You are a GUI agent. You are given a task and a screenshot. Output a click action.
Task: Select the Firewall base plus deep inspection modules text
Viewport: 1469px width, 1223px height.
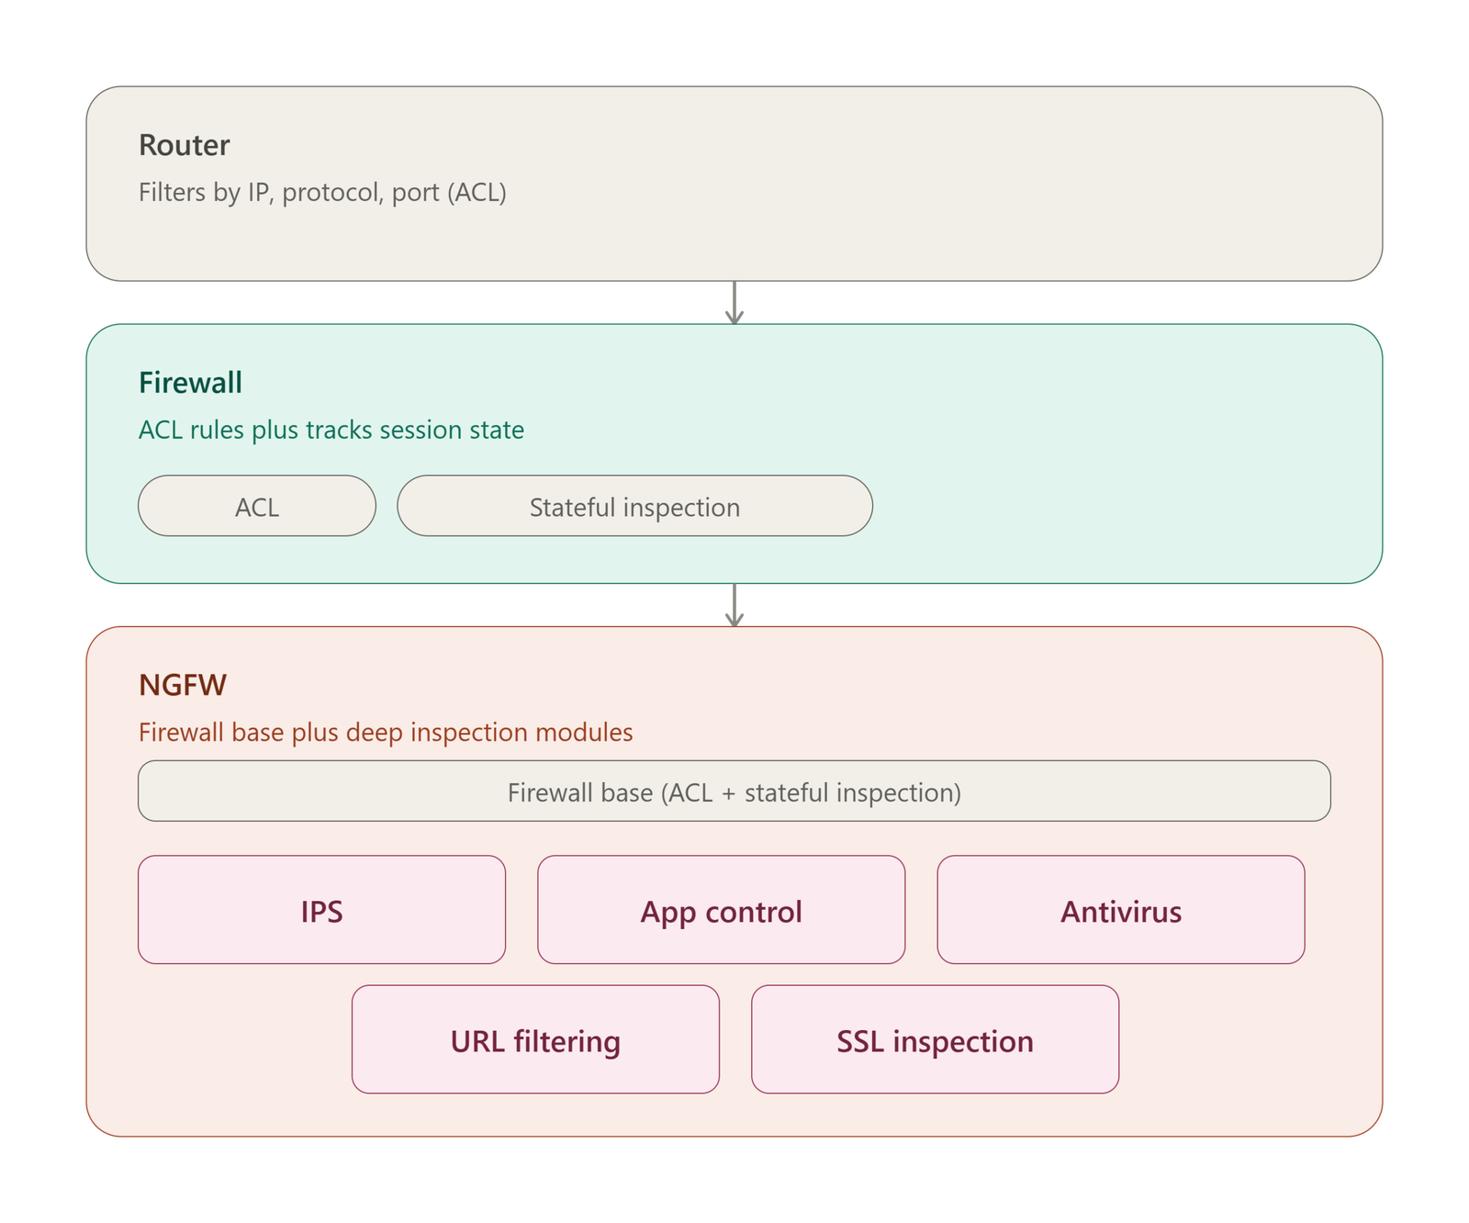click(386, 732)
